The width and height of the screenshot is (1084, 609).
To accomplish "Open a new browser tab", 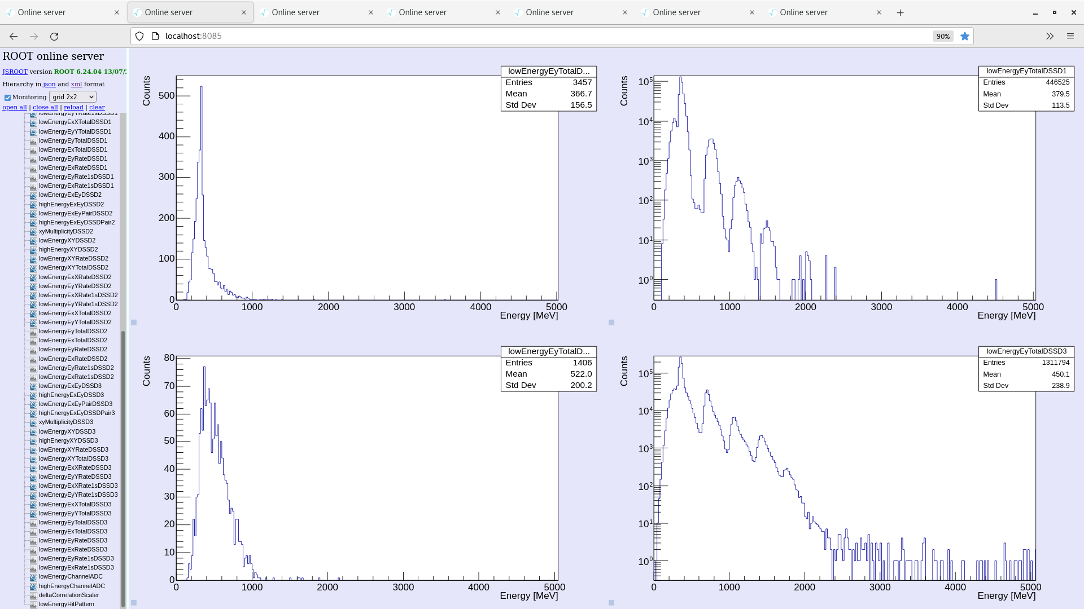I will coord(901,12).
